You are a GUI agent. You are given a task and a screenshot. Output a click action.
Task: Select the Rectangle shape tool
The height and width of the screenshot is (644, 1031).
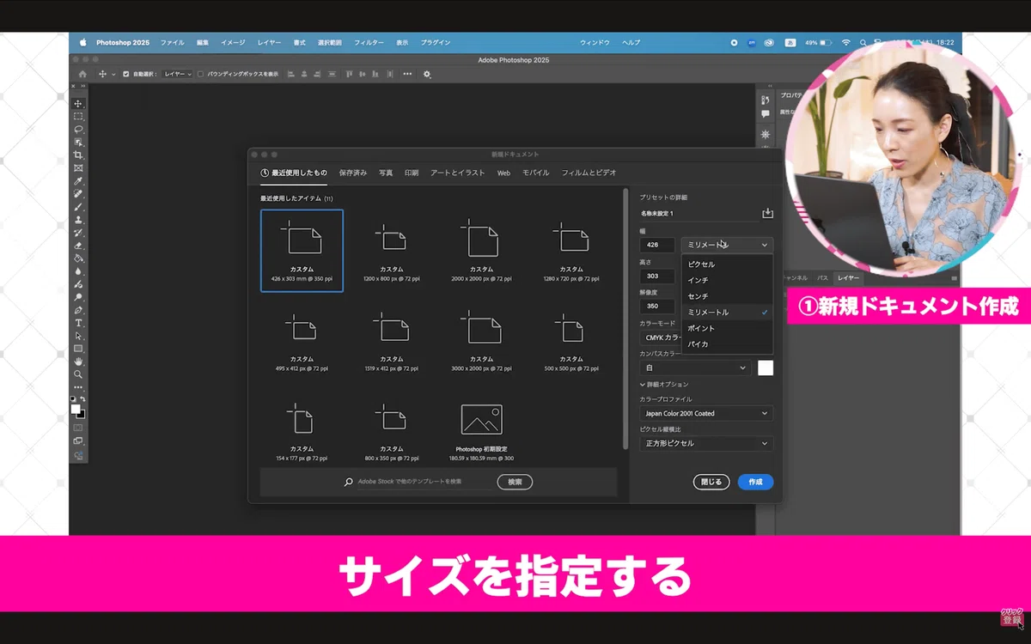78,349
